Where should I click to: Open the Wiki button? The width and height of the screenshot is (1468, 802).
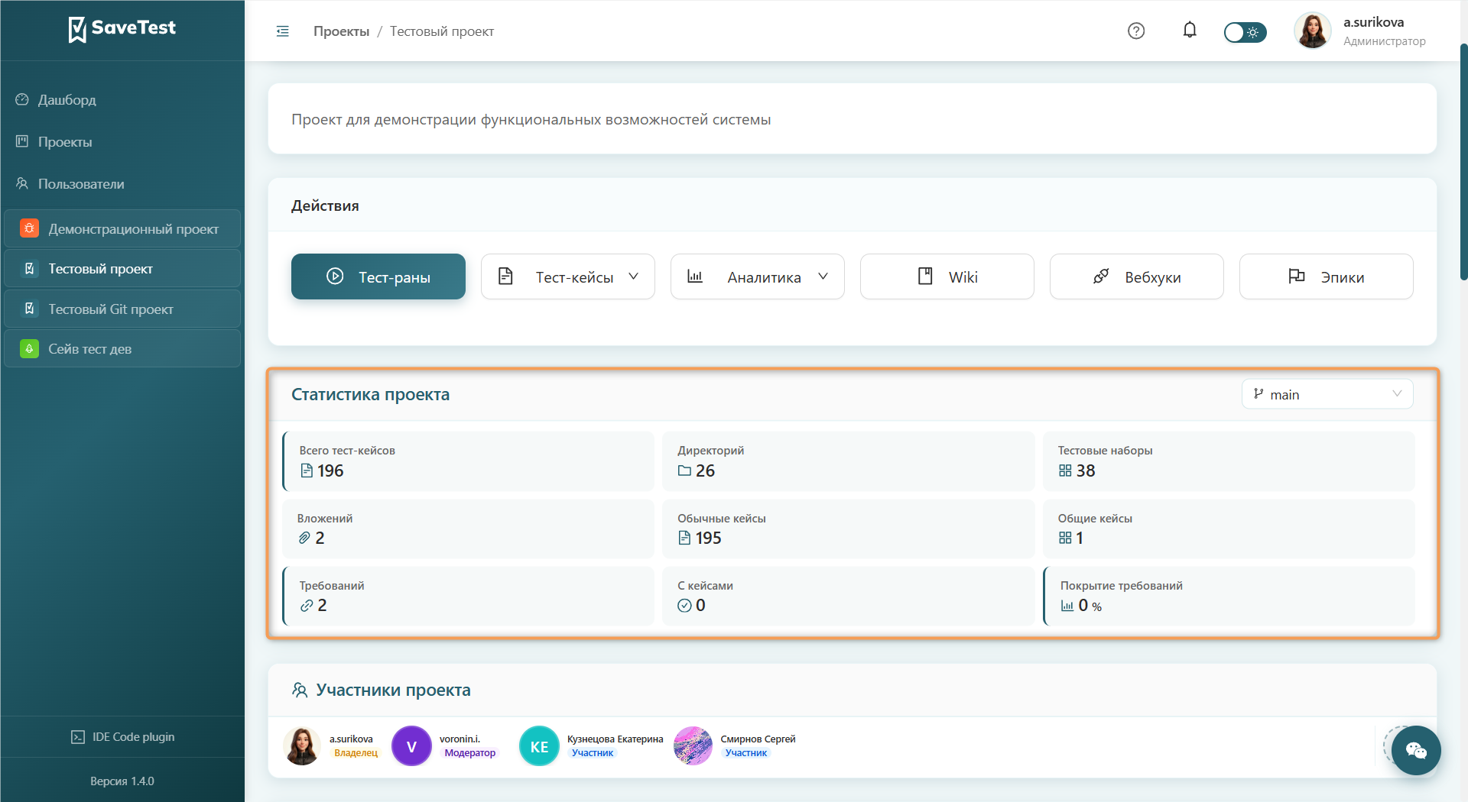click(x=947, y=276)
